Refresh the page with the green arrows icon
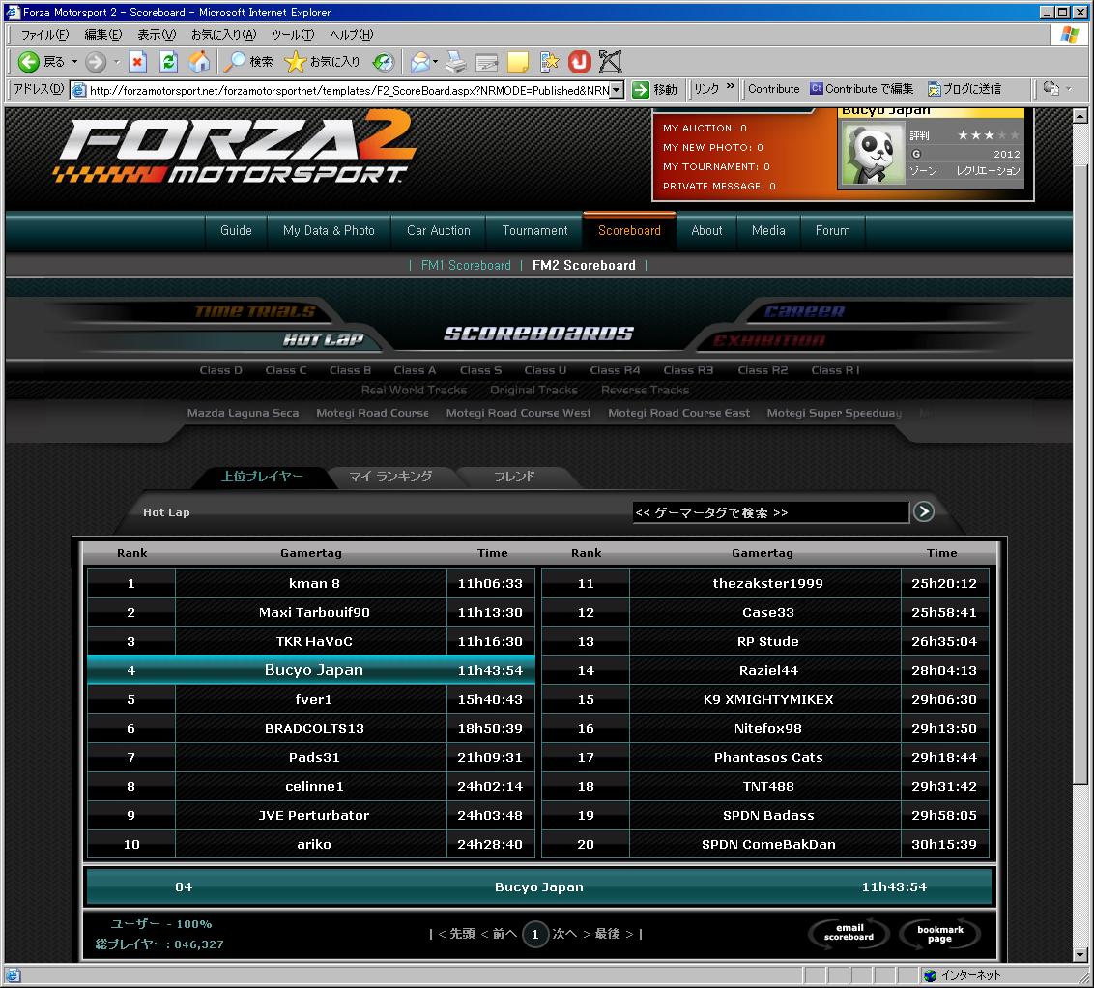The image size is (1094, 988). (168, 62)
